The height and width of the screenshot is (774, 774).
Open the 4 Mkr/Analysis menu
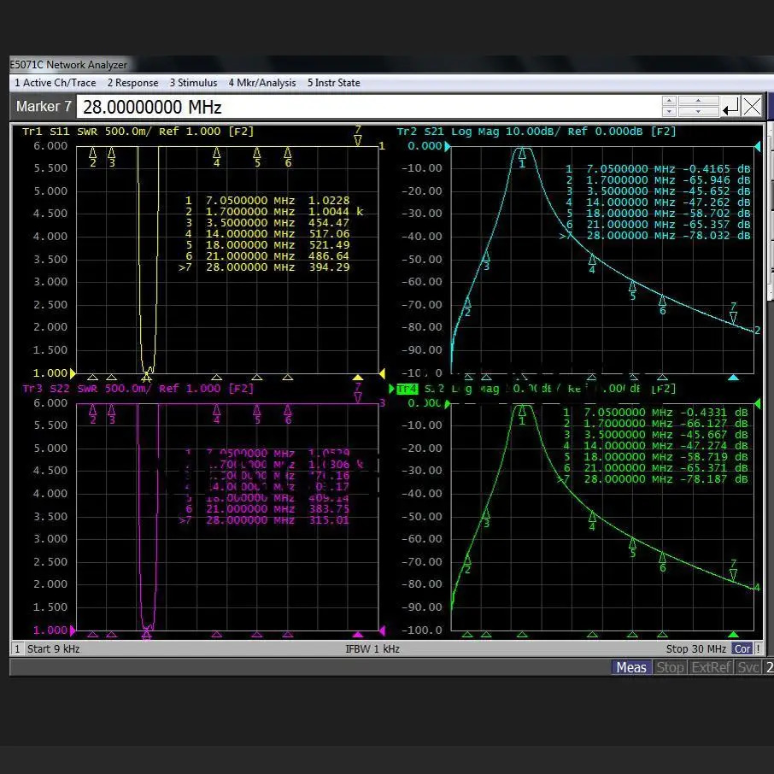pos(262,83)
